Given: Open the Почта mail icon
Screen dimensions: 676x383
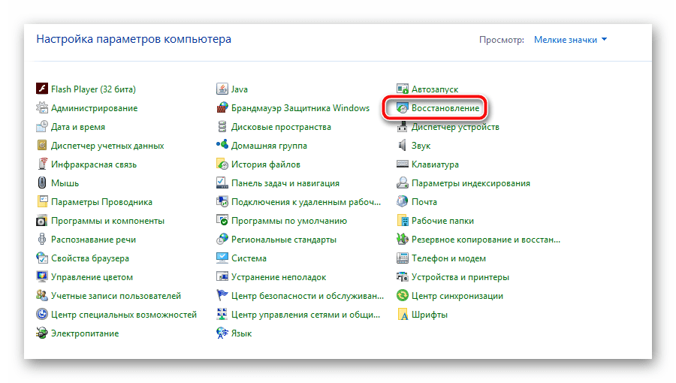Looking at the screenshot, I should tap(403, 201).
